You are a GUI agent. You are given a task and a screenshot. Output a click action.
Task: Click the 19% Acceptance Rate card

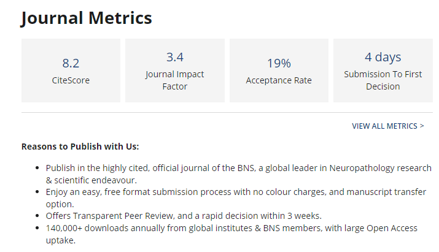279,71
